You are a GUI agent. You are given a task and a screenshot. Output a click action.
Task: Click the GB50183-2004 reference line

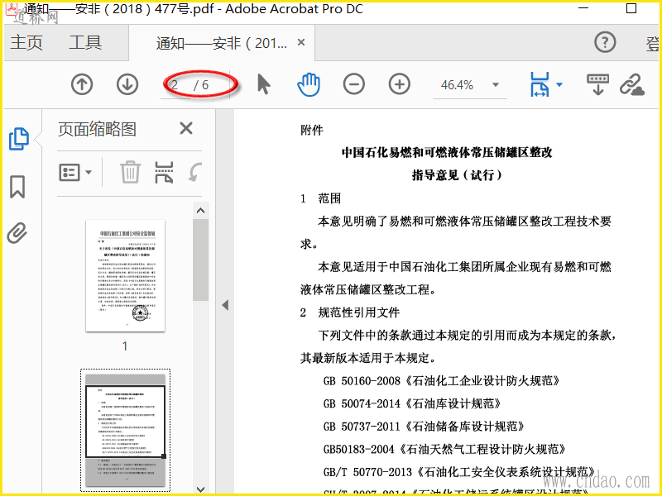coord(444,449)
